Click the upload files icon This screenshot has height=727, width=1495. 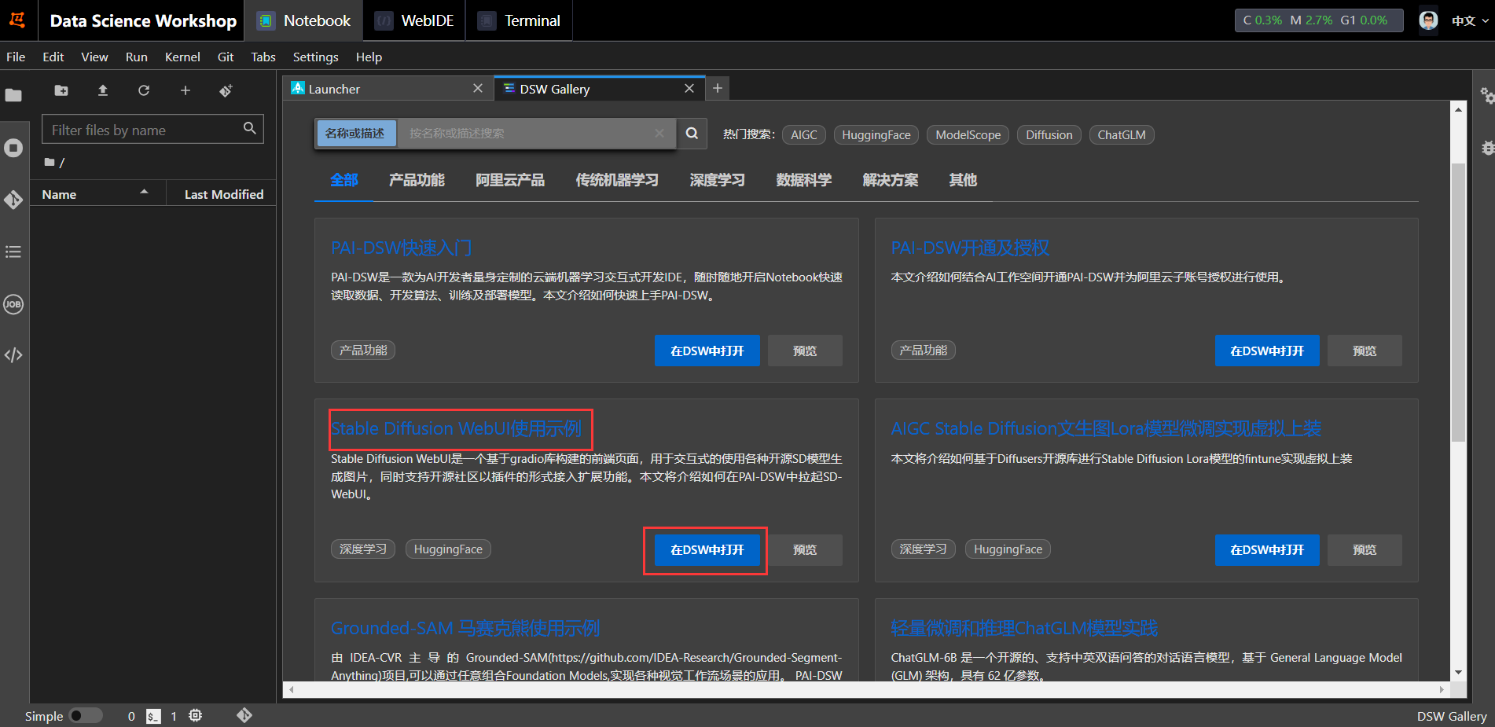(103, 90)
